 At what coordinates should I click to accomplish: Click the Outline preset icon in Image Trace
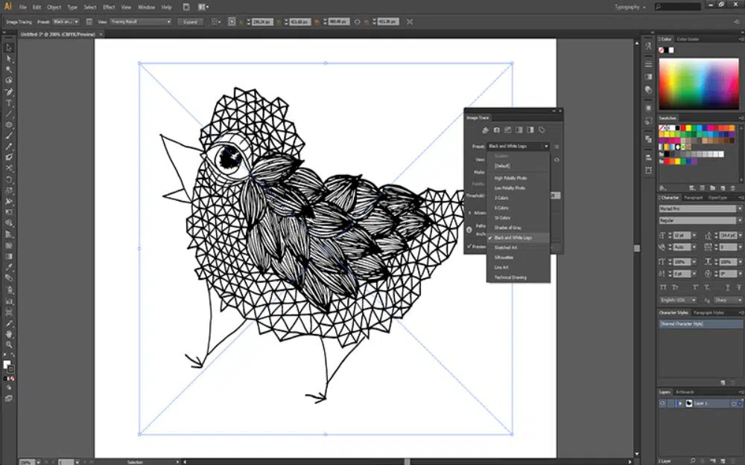coord(542,130)
